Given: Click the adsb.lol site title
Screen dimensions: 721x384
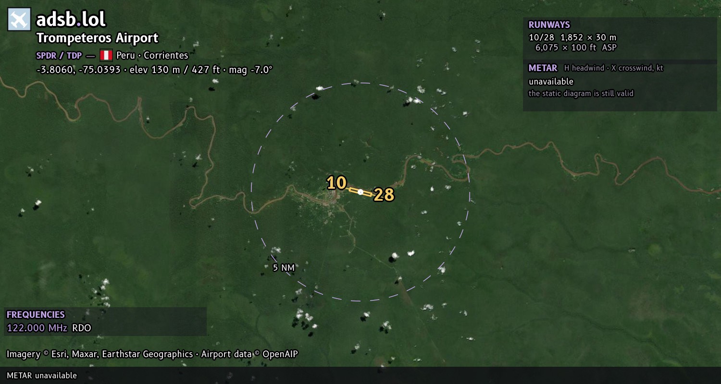Looking at the screenshot, I should (x=71, y=20).
